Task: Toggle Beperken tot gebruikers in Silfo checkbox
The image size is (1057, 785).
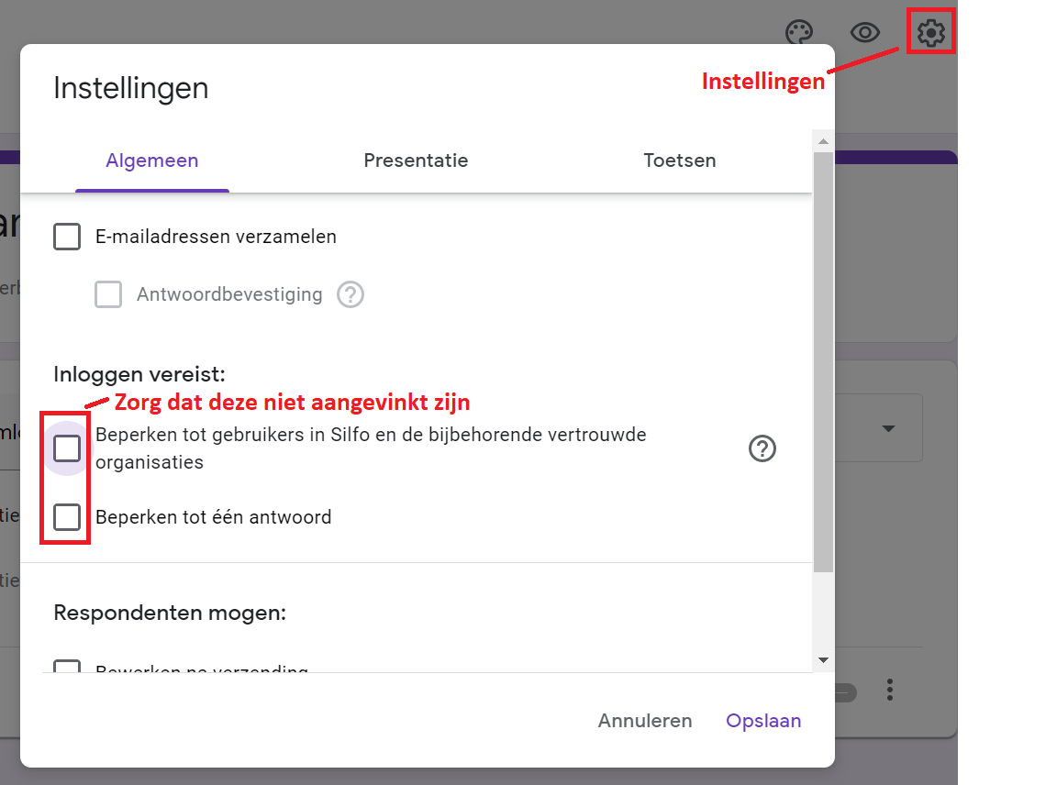Action: pyautogui.click(x=67, y=448)
